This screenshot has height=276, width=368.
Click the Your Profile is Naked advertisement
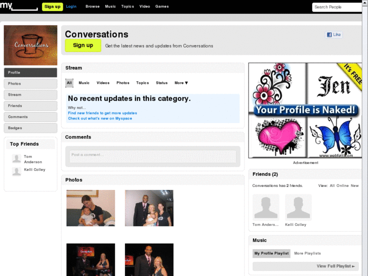click(x=305, y=110)
